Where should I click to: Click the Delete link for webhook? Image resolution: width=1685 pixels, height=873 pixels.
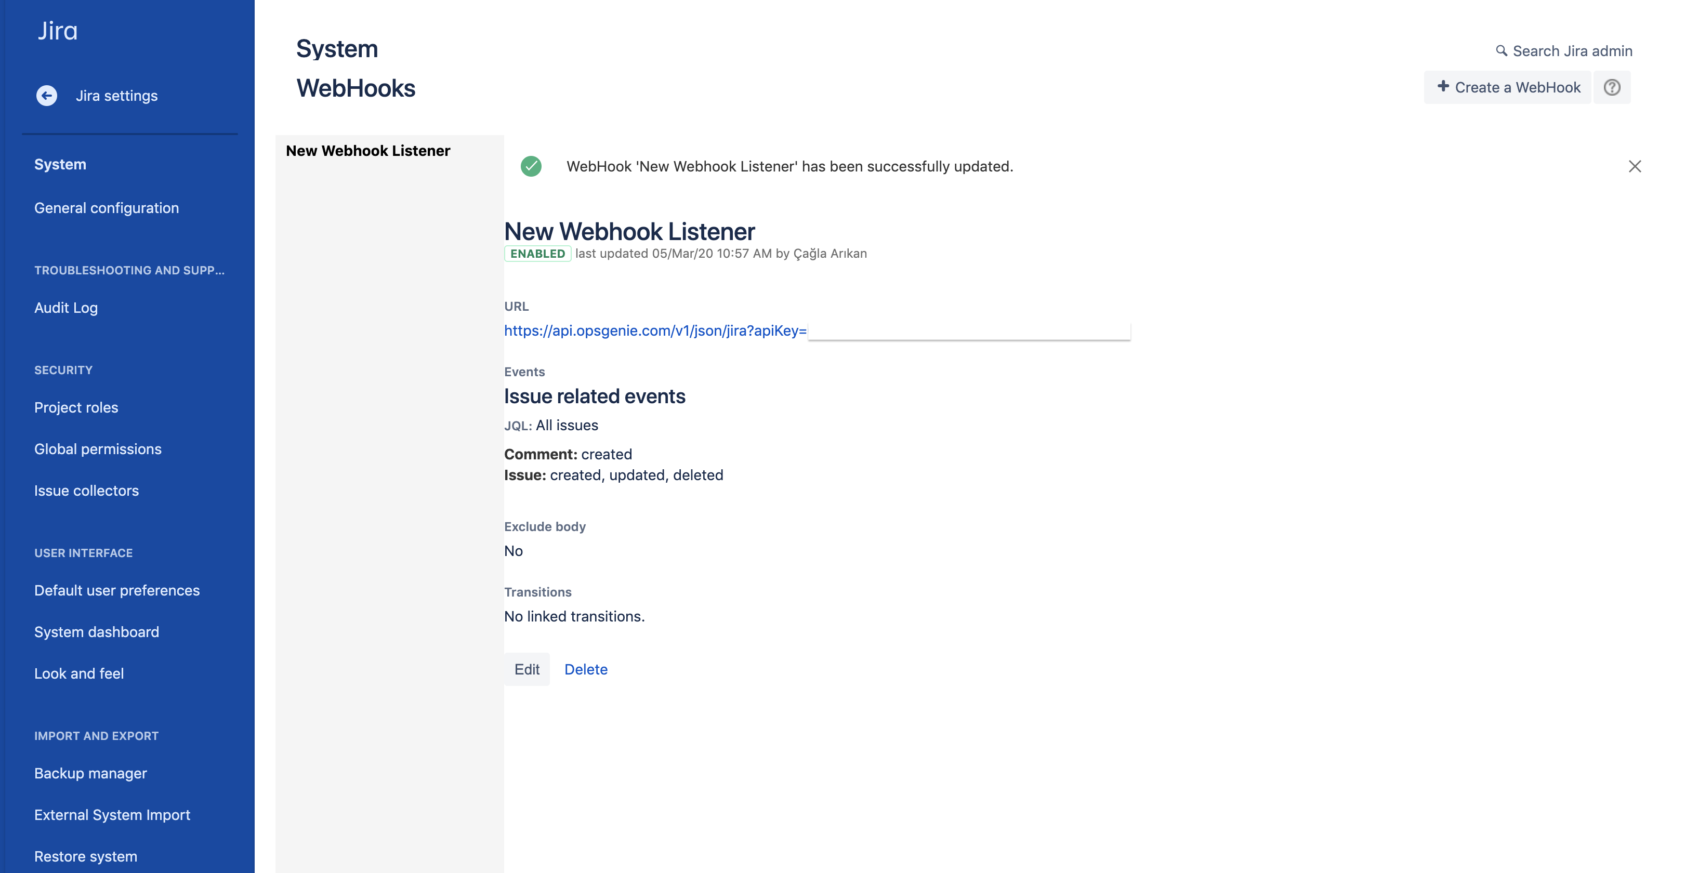[586, 668]
